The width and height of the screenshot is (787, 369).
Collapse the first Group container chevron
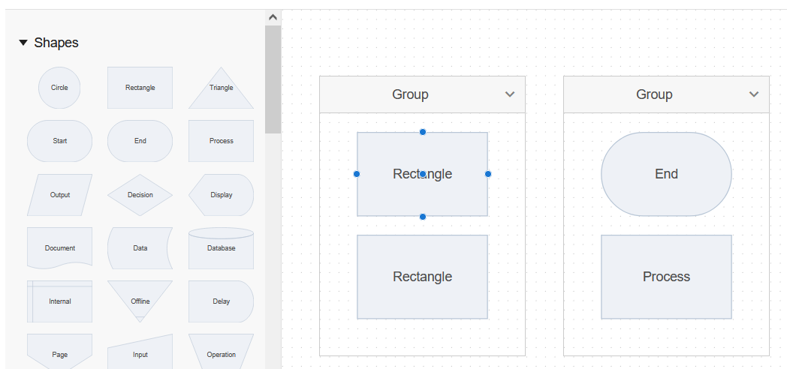(x=510, y=94)
